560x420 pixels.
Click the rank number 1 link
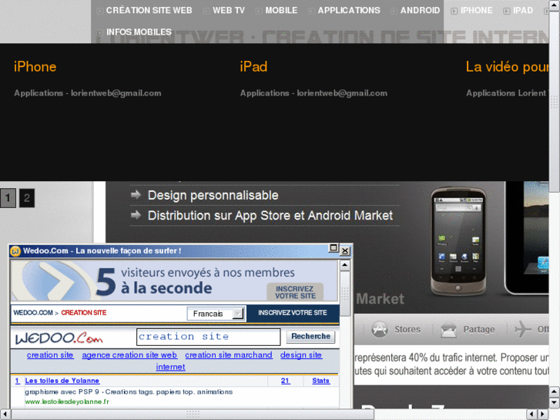tap(18, 381)
